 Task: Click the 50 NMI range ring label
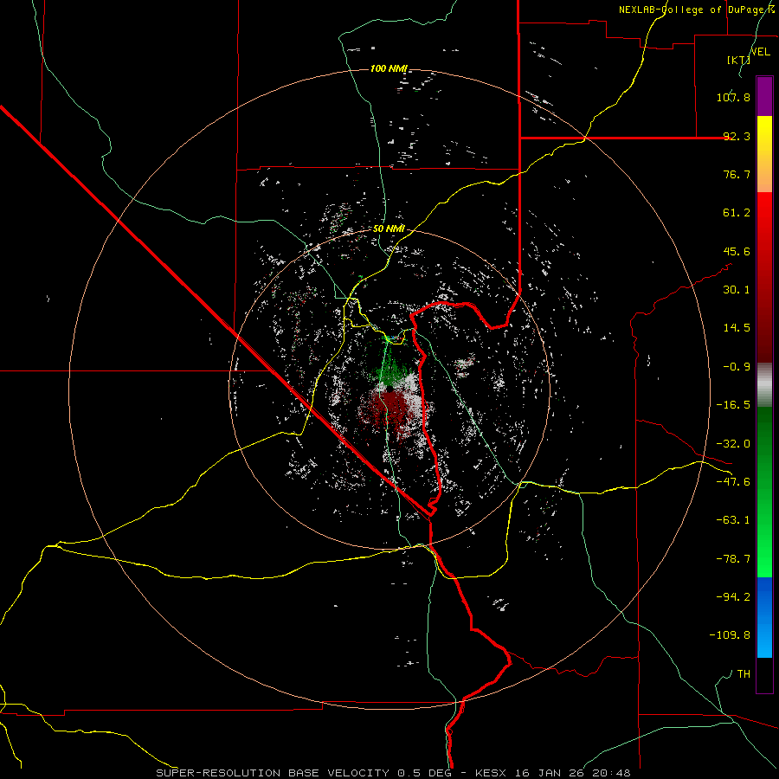click(389, 229)
